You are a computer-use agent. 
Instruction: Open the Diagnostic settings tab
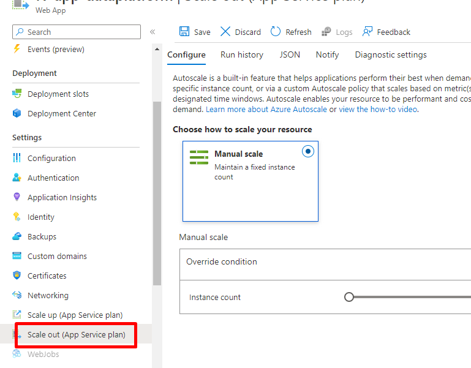(x=391, y=54)
